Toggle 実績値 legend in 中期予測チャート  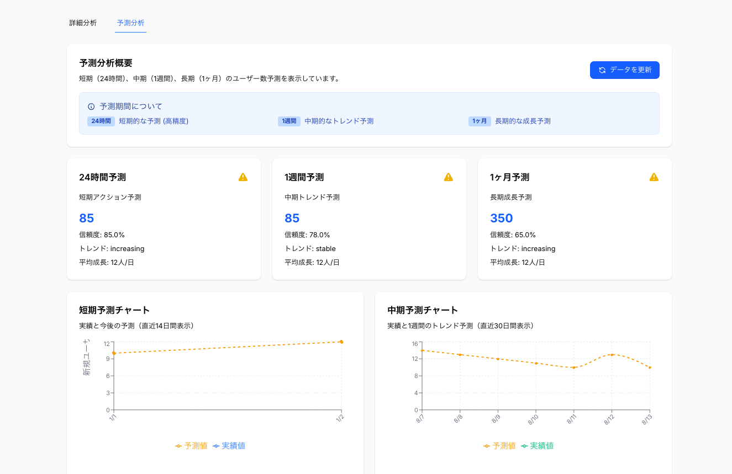[537, 446]
